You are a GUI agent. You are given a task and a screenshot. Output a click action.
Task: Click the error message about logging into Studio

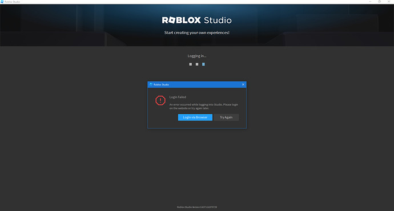pos(203,106)
